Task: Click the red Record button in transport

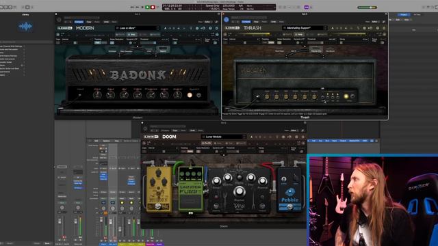Action: click(153, 8)
